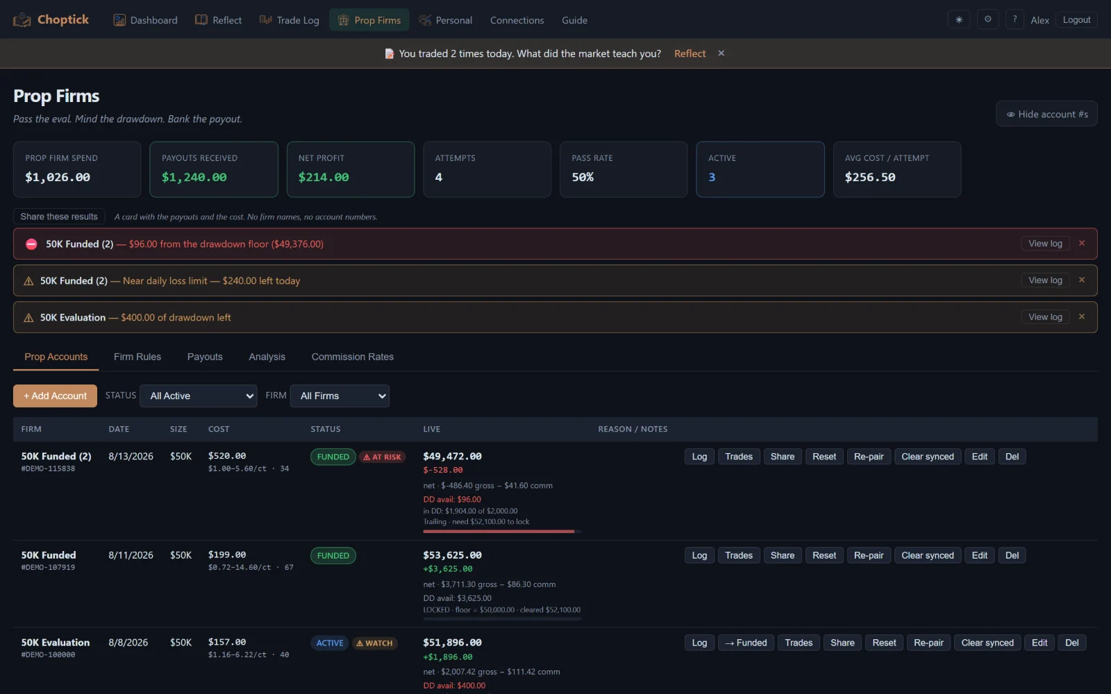Delete the 50K Funded (2) account
This screenshot has width=1111, height=694.
pyautogui.click(x=1012, y=457)
